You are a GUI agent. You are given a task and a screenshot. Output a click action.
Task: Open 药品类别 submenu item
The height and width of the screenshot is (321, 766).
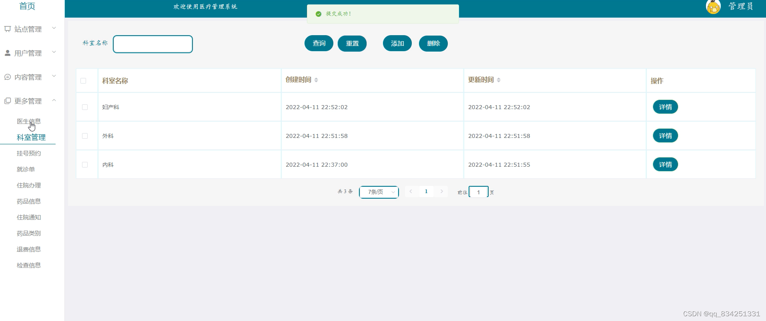coord(29,233)
